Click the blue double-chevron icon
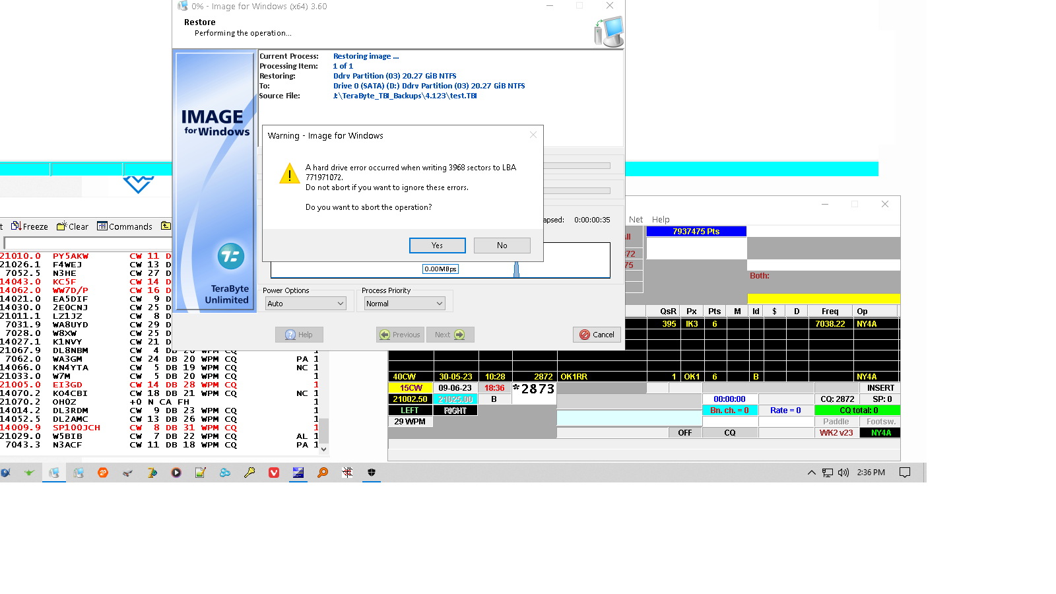Screen dimensions: 1056x594 (139, 184)
